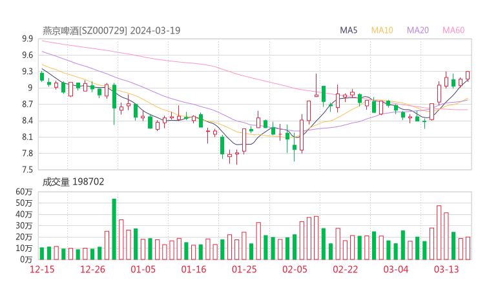Click the 03-04 date label
The image size is (478, 284).
(x=396, y=269)
